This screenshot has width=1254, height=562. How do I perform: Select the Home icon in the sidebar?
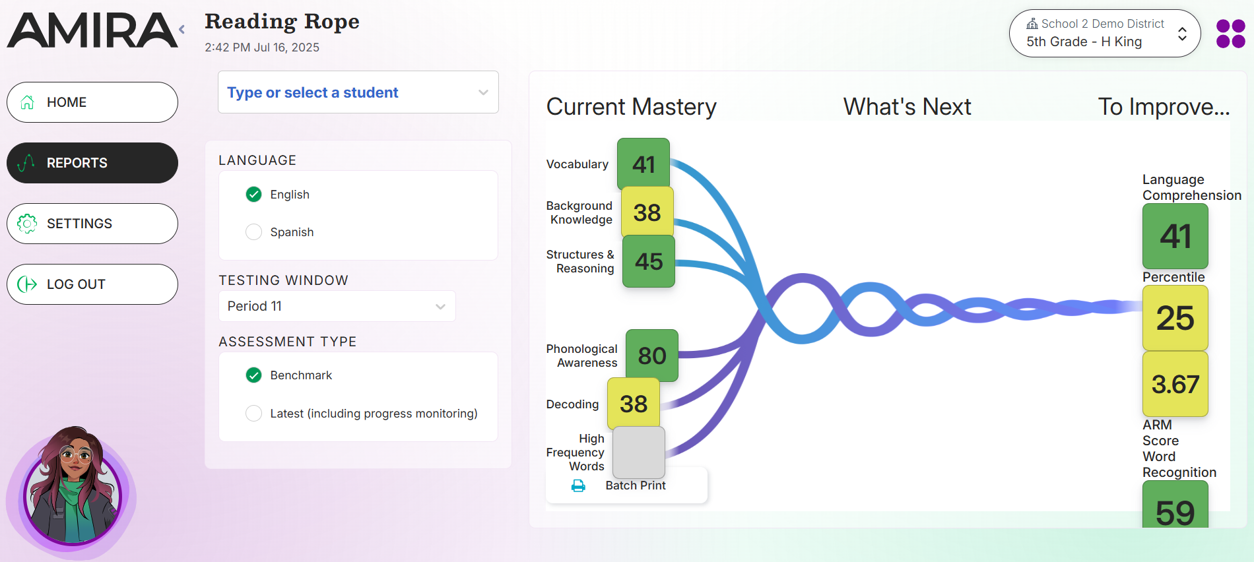tap(27, 102)
